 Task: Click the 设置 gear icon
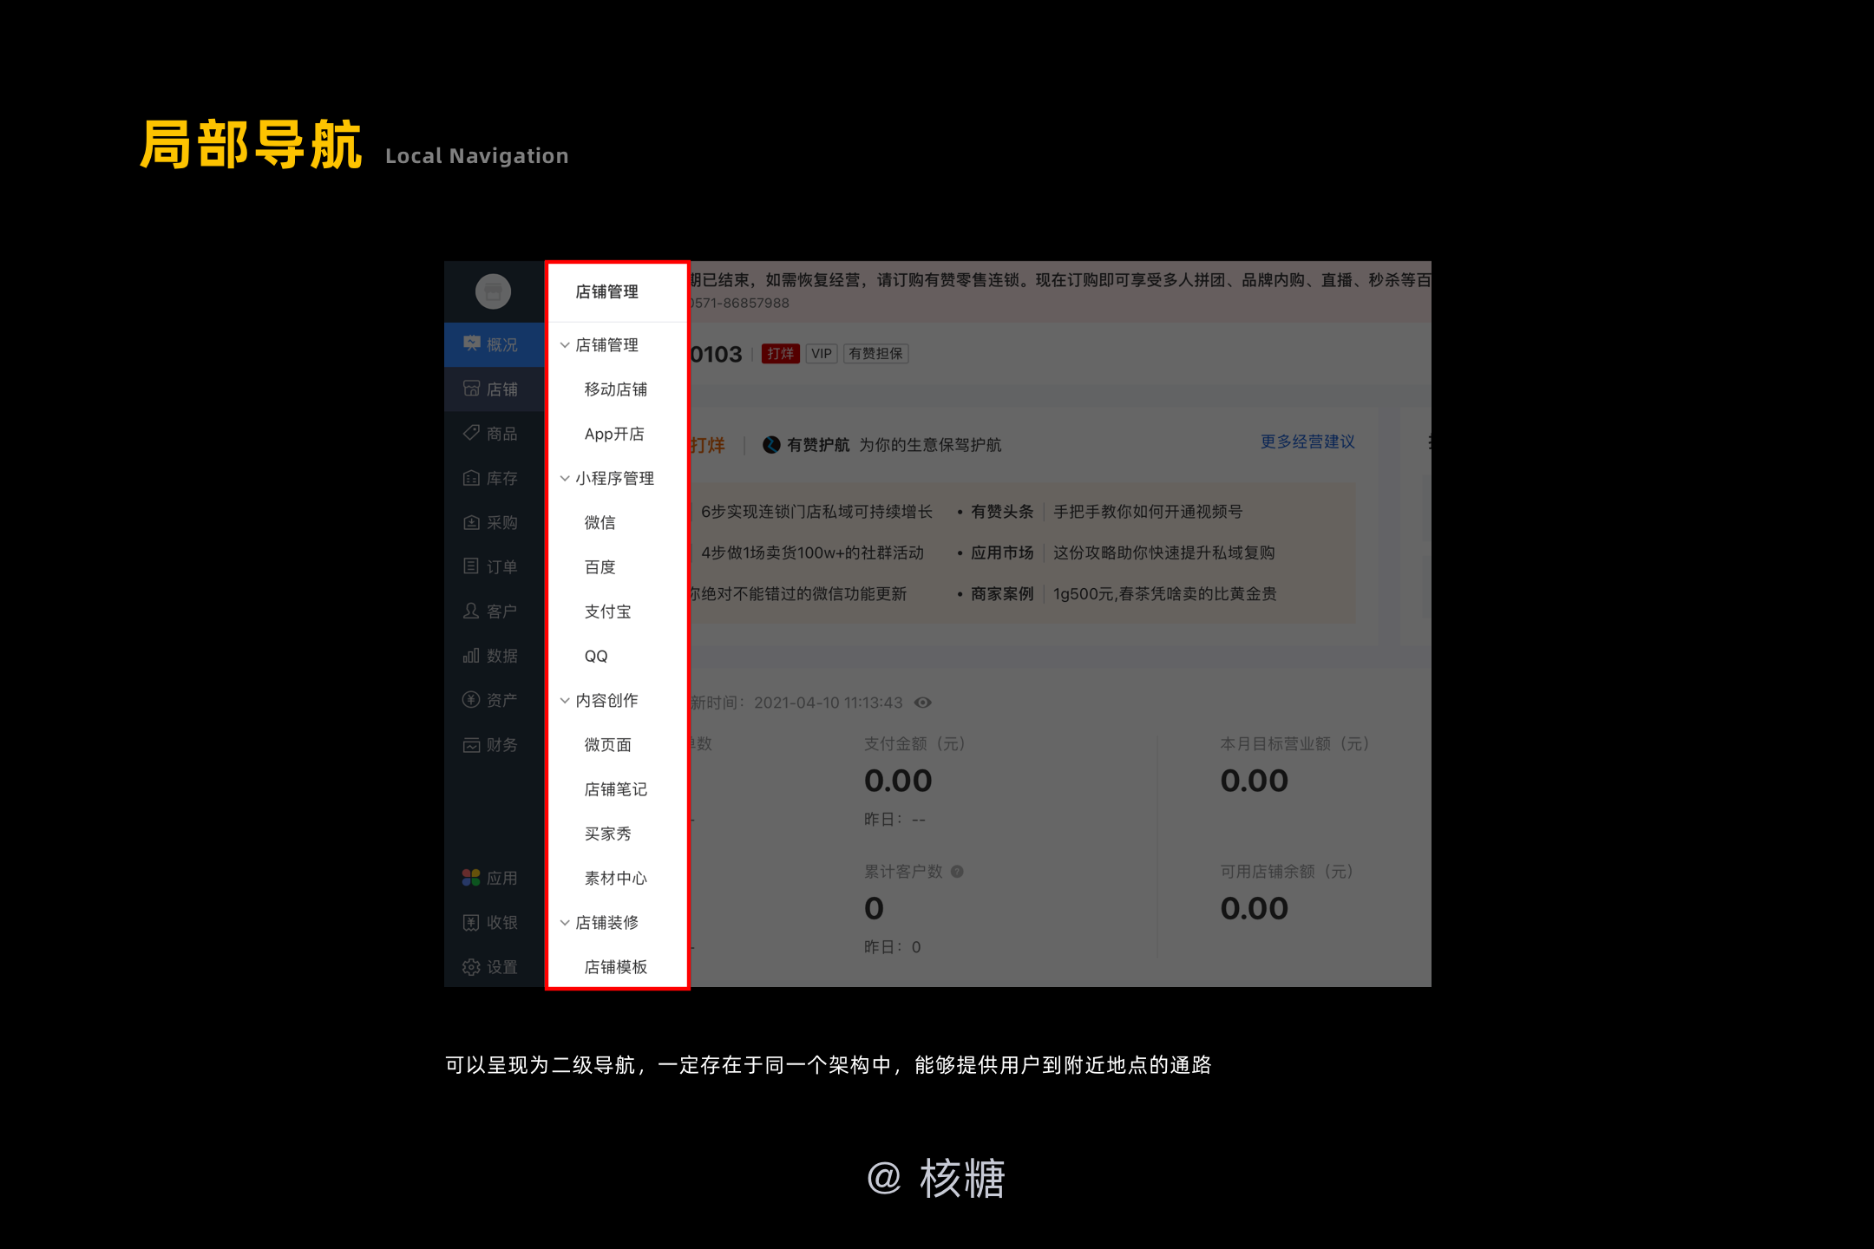pos(471,967)
